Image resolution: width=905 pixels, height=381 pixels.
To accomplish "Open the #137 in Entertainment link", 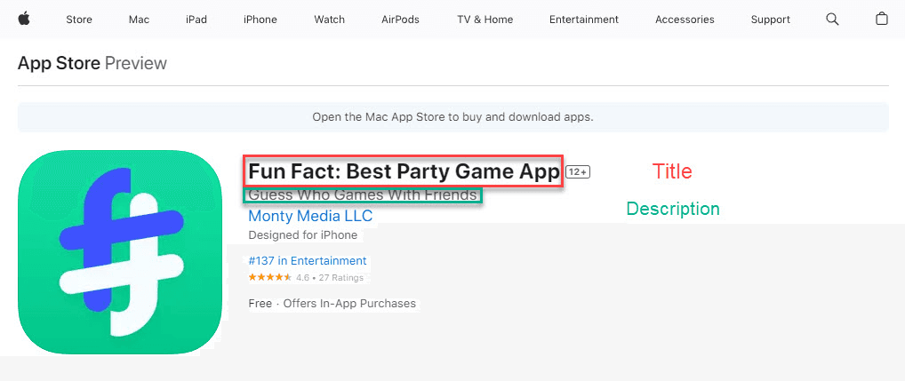I will click(x=308, y=261).
